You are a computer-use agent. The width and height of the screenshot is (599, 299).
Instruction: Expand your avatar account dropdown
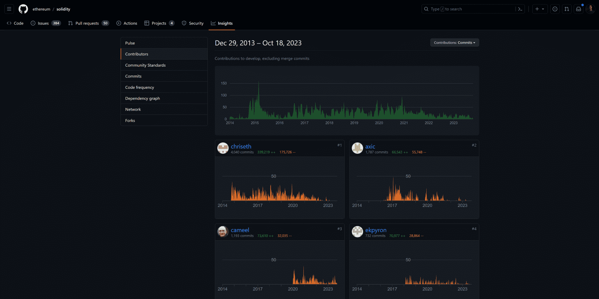590,9
